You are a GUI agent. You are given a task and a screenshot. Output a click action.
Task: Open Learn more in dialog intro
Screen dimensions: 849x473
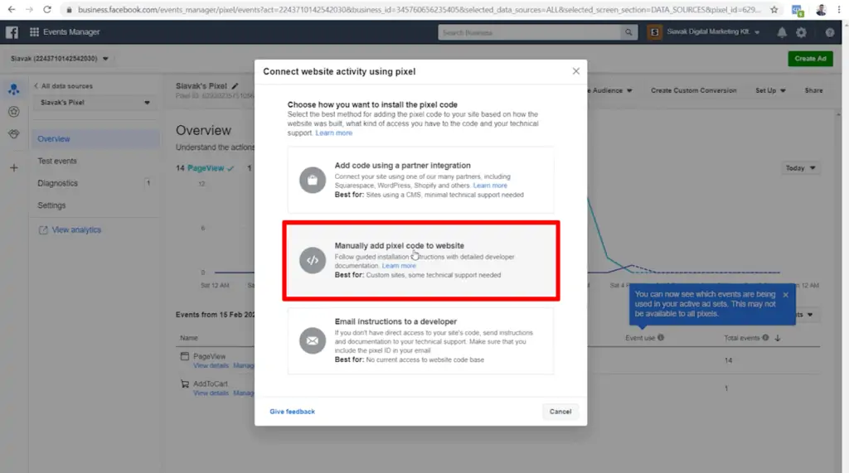tap(333, 133)
